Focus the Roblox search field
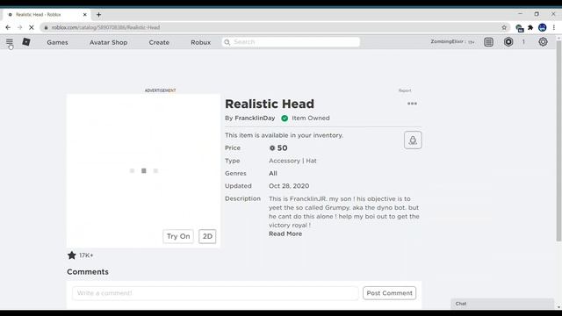Image resolution: width=562 pixels, height=316 pixels. pos(291,42)
